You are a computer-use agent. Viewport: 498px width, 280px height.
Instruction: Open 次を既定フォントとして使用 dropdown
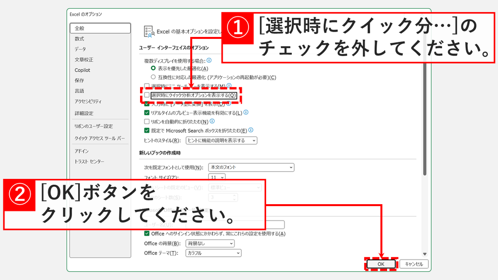pos(251,167)
